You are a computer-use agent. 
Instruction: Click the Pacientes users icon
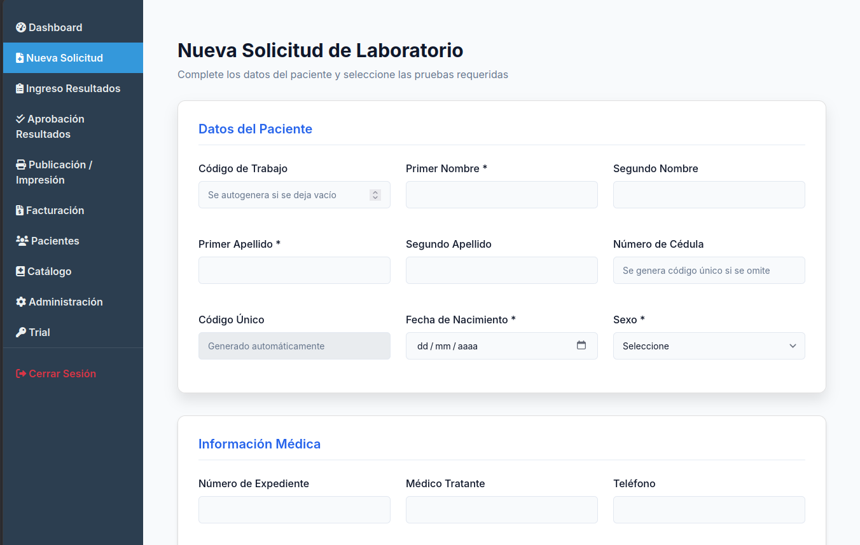[22, 241]
